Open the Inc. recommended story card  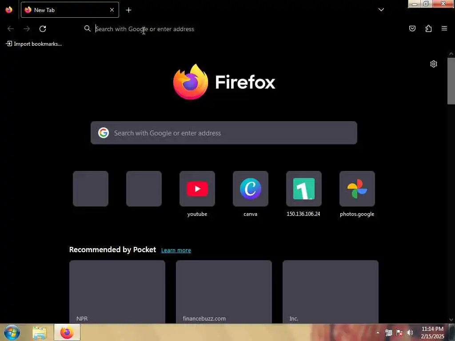pos(331,292)
